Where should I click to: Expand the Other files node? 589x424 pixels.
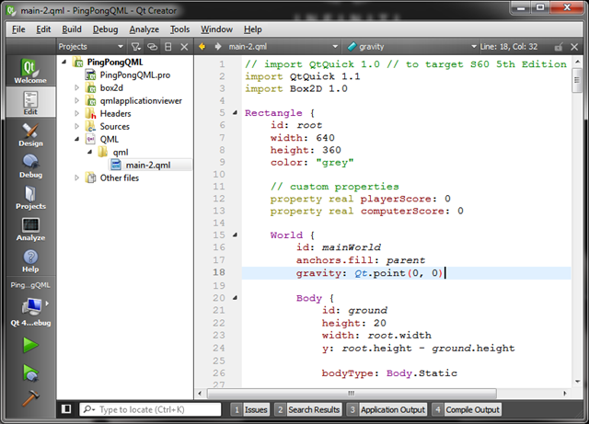point(77,178)
